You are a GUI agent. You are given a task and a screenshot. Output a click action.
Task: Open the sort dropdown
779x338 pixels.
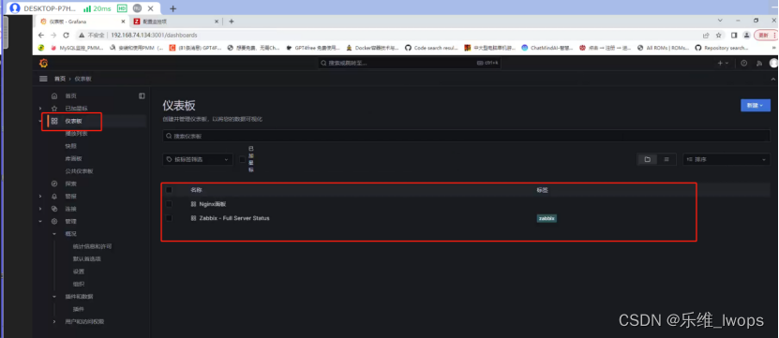(x=727, y=159)
